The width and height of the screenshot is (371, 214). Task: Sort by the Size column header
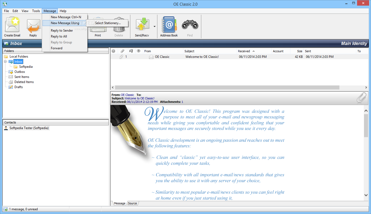(297, 51)
